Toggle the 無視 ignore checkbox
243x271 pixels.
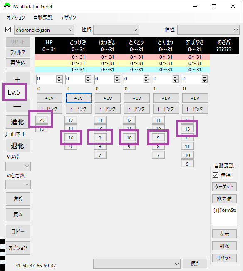[216, 175]
